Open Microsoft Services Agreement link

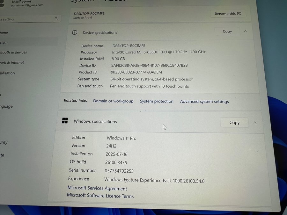point(97,188)
